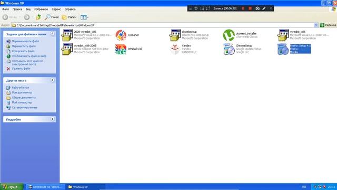Click Переместить файл link
This screenshot has width=337, height=190.
(x=24, y=46)
